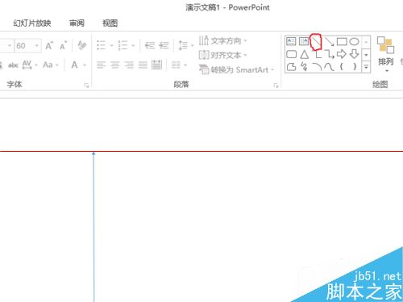The image size is (403, 302).
Task: Select the scribble shape tool
Action: point(304,66)
